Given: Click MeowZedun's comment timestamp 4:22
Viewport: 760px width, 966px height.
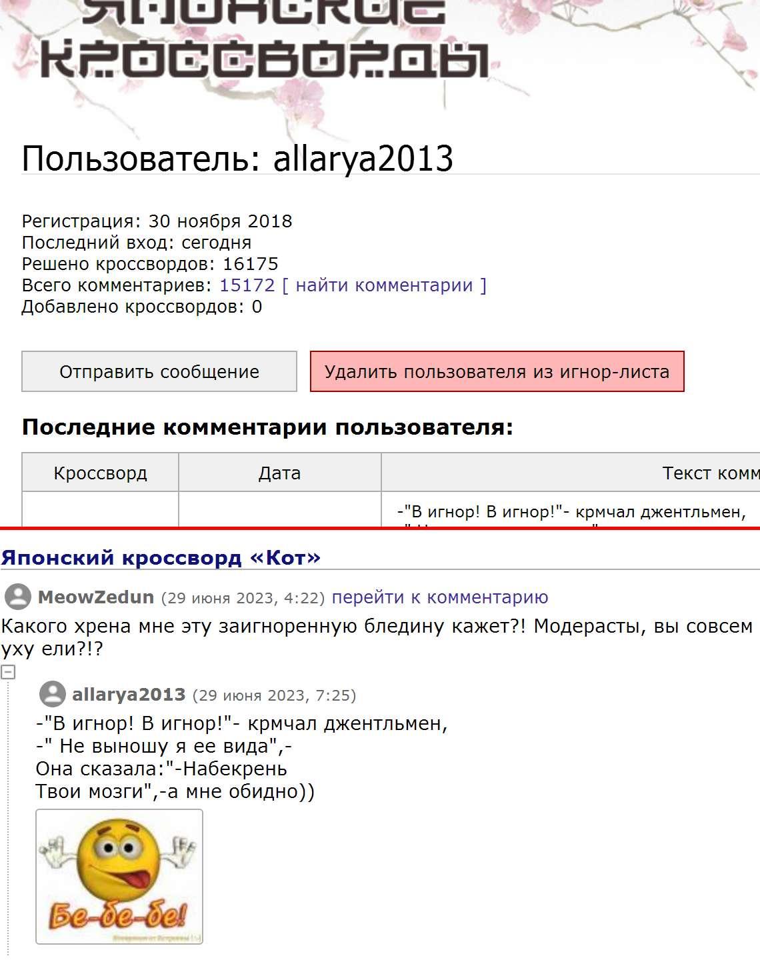Looking at the screenshot, I should (x=243, y=598).
